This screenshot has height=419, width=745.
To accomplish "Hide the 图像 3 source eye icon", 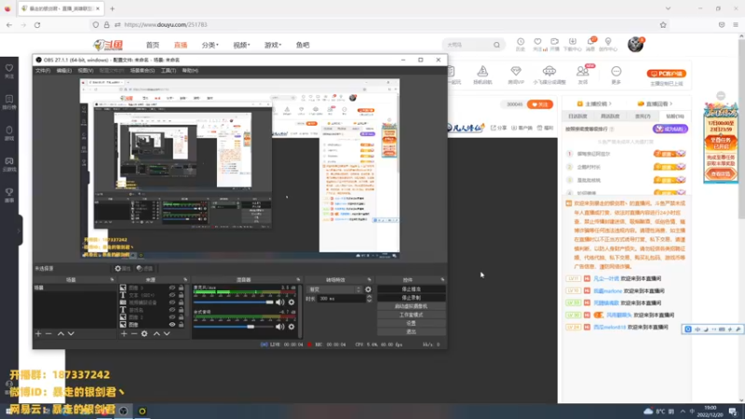I will [x=172, y=288].
